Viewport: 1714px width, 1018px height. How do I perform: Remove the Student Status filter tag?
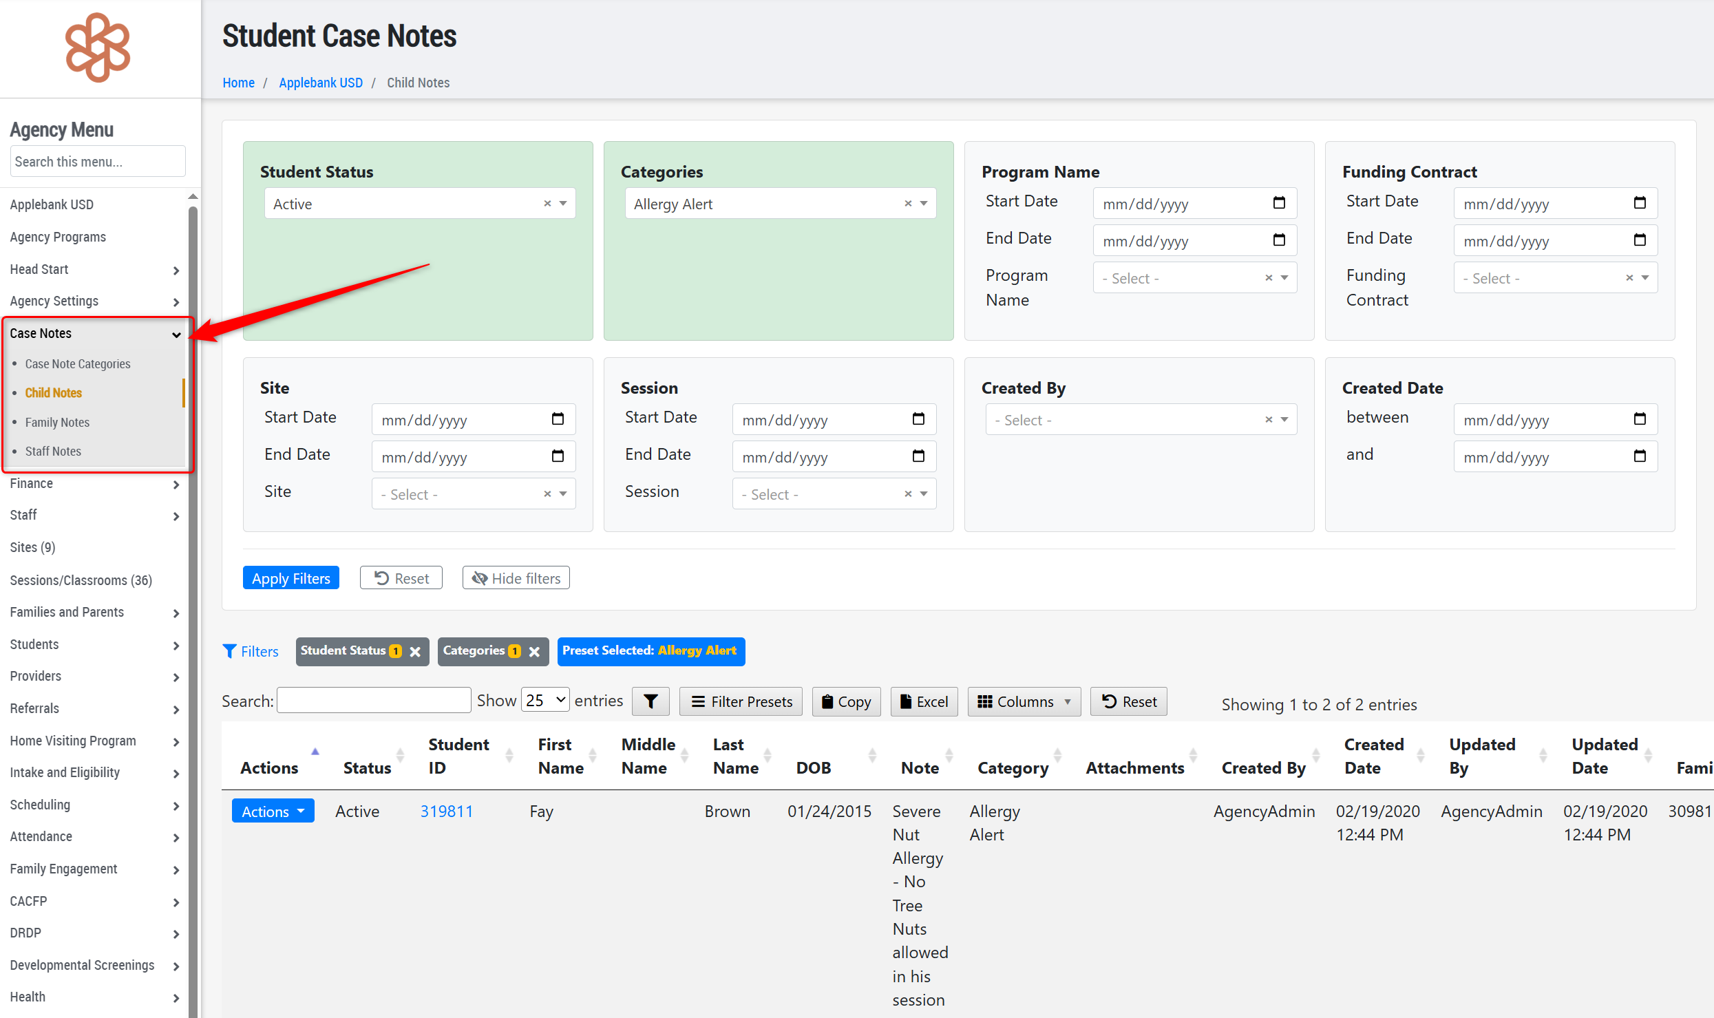pyautogui.click(x=416, y=652)
